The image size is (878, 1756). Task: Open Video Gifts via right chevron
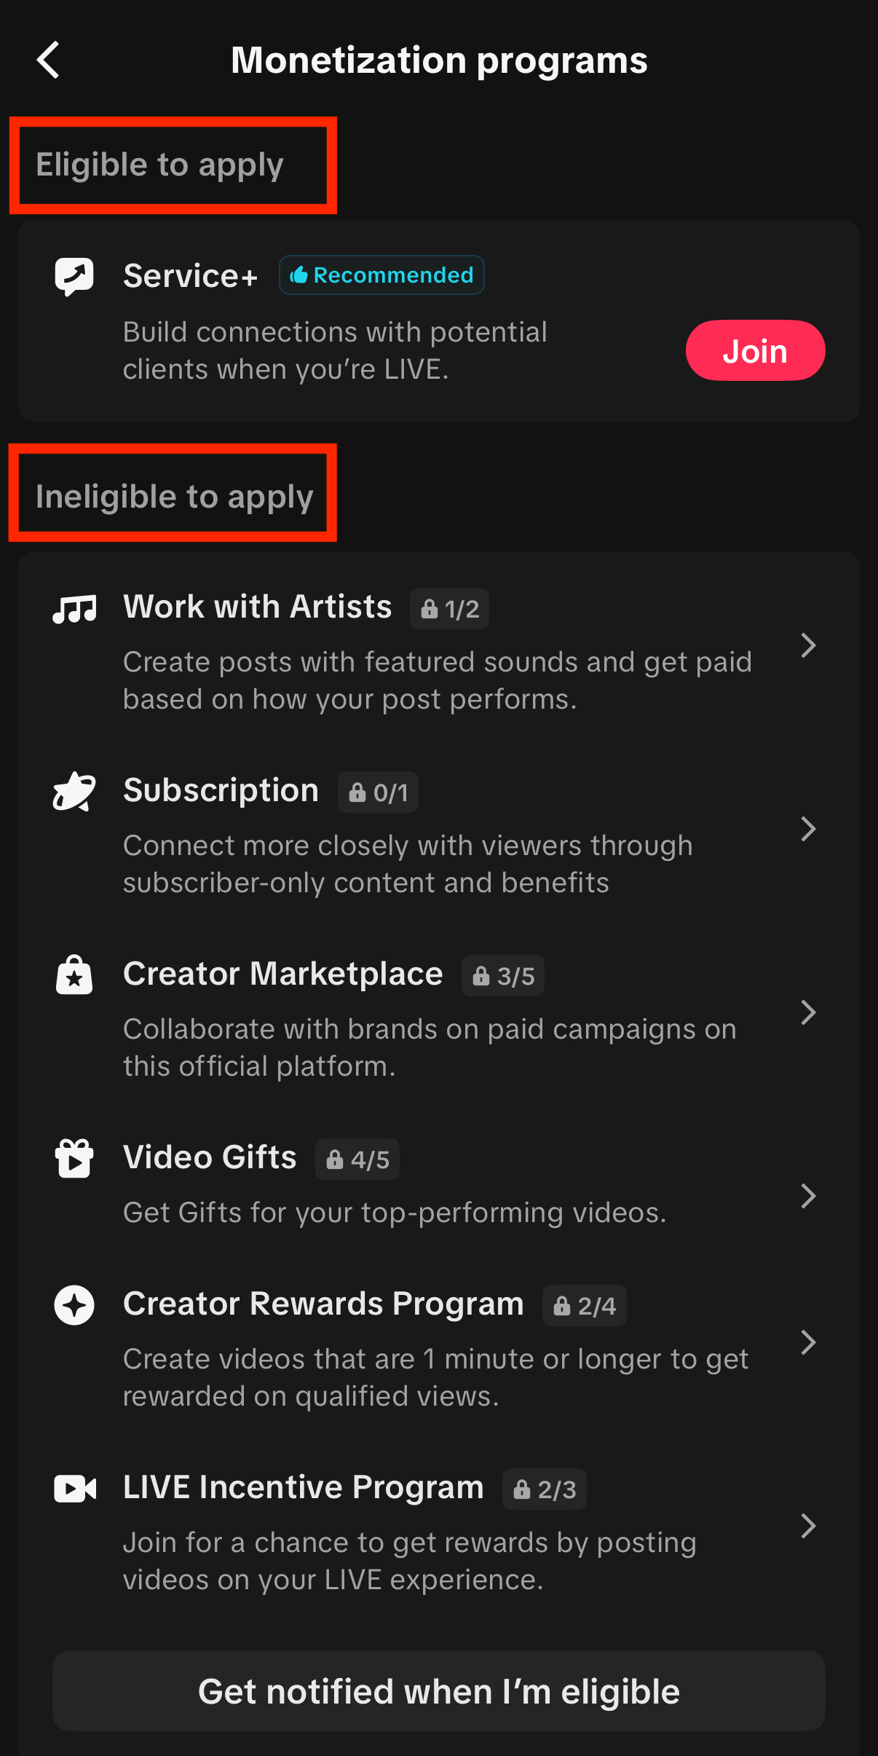[x=807, y=1196]
